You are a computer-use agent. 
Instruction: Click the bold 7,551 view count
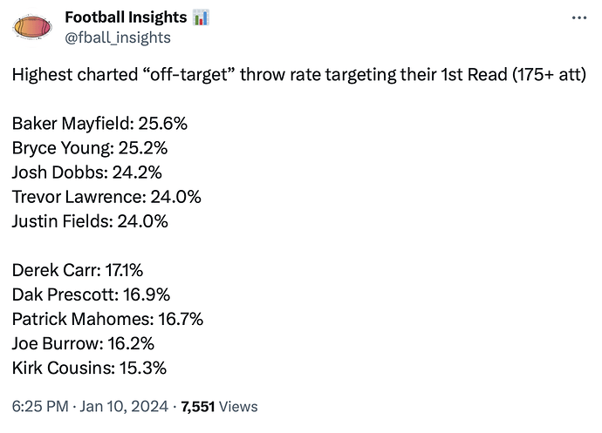pos(197,406)
